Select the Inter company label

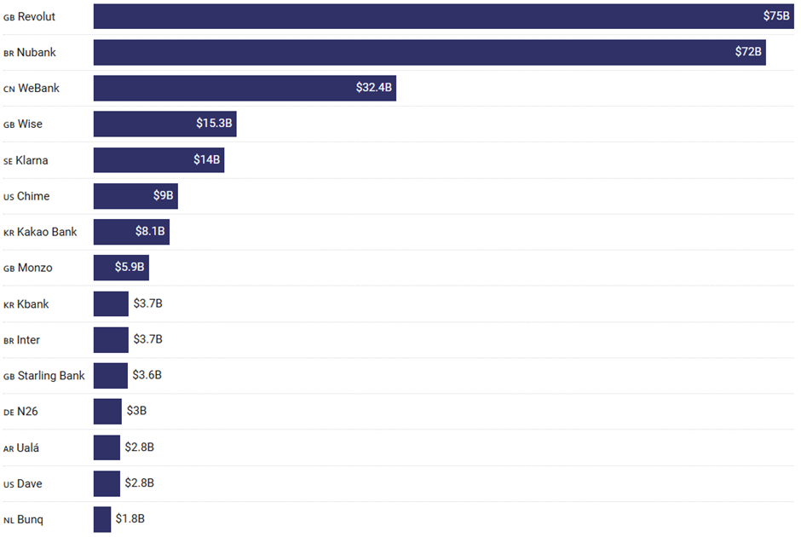(x=28, y=339)
